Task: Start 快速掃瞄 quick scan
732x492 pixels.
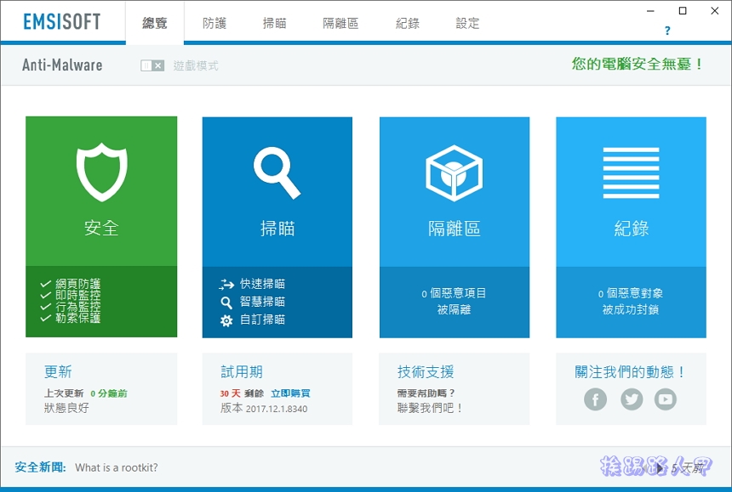Action: (x=262, y=284)
